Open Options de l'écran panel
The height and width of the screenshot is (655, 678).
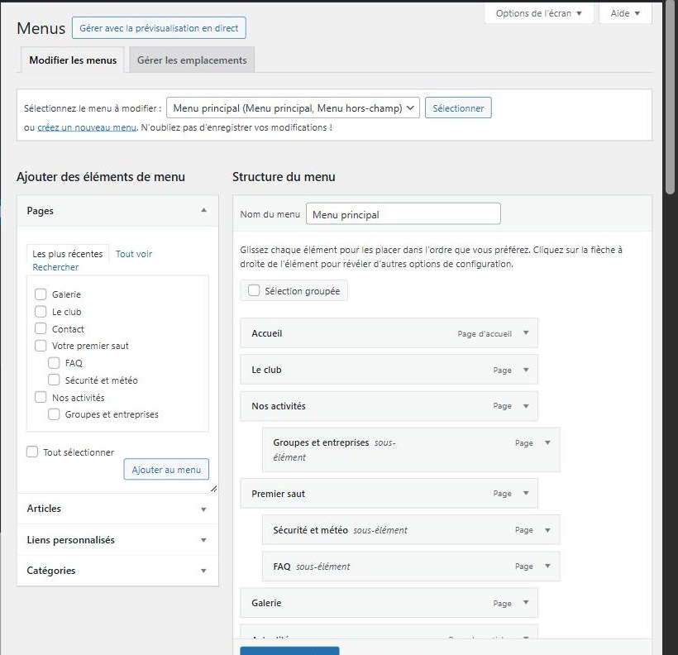click(x=539, y=13)
